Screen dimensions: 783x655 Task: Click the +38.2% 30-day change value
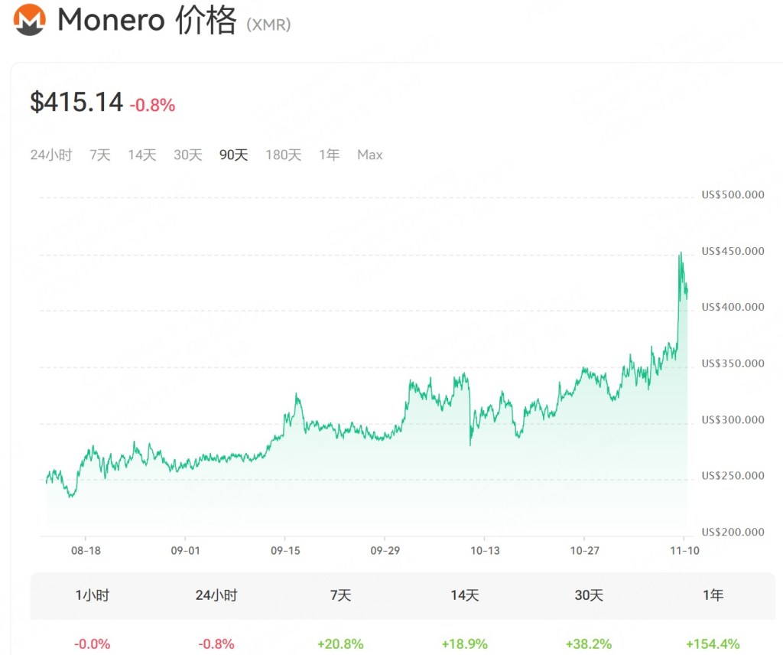tap(587, 644)
